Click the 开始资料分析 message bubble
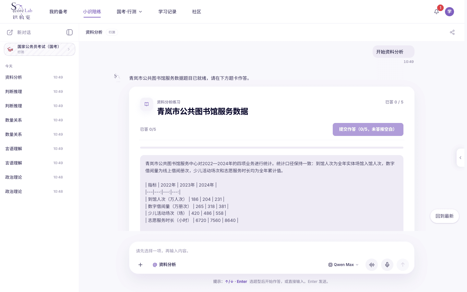 pyautogui.click(x=393, y=52)
